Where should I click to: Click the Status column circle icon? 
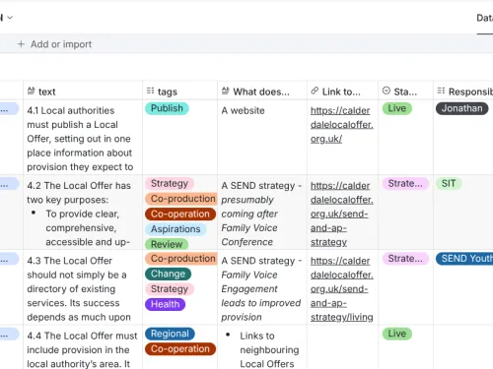point(387,91)
